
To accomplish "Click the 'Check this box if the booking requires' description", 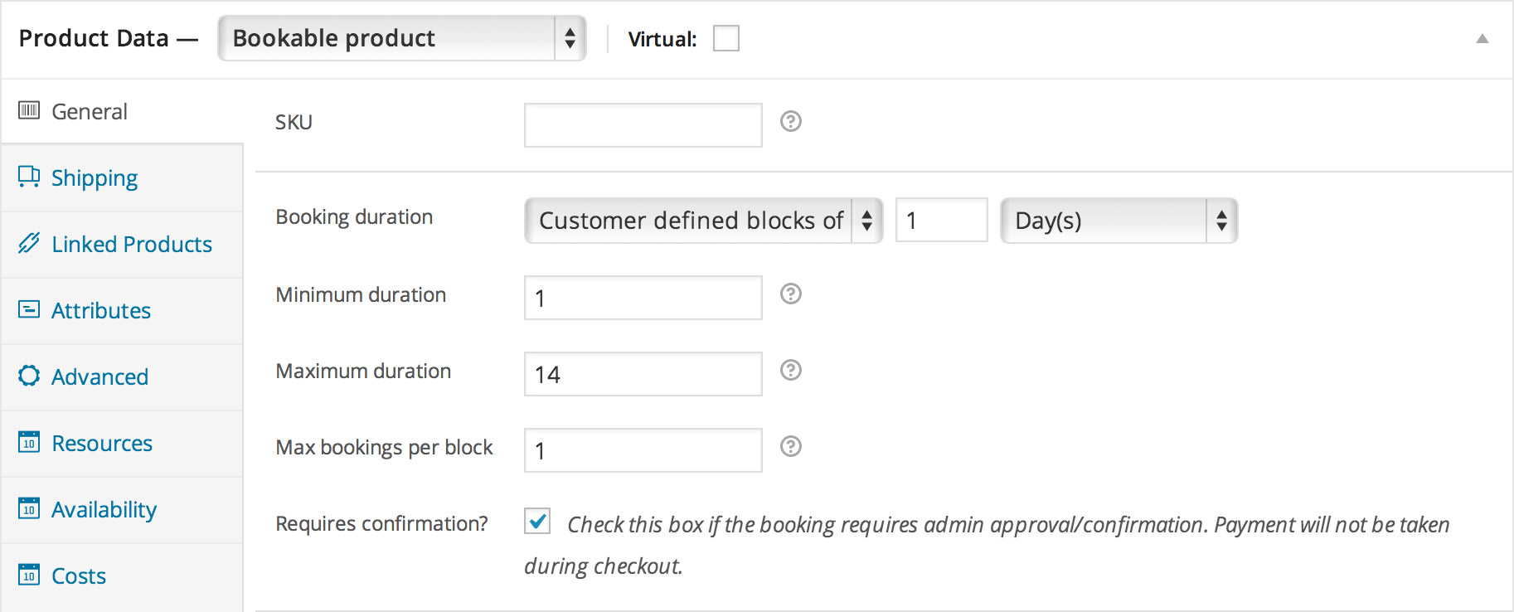I will click(987, 545).
